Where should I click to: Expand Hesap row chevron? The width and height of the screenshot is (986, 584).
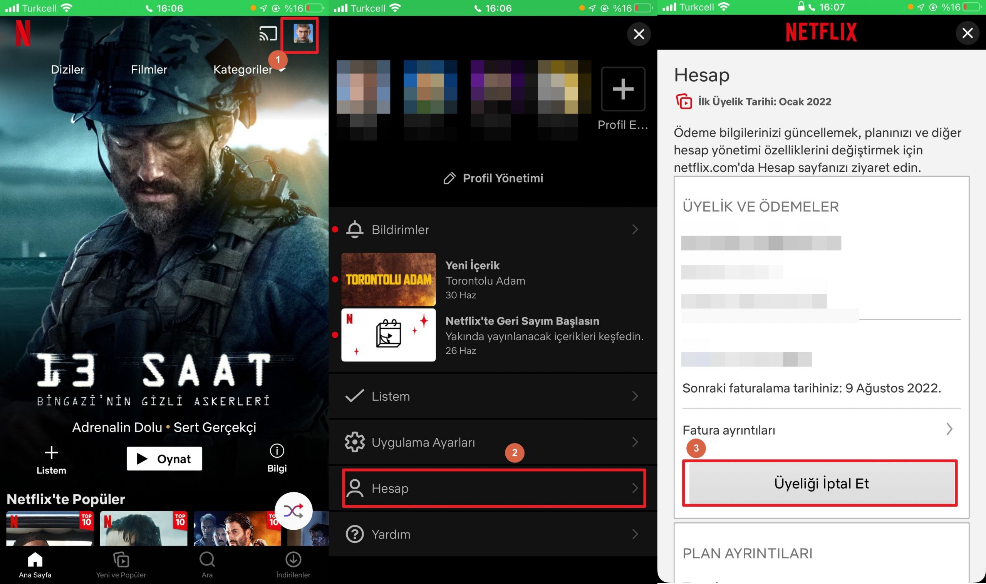(x=634, y=488)
